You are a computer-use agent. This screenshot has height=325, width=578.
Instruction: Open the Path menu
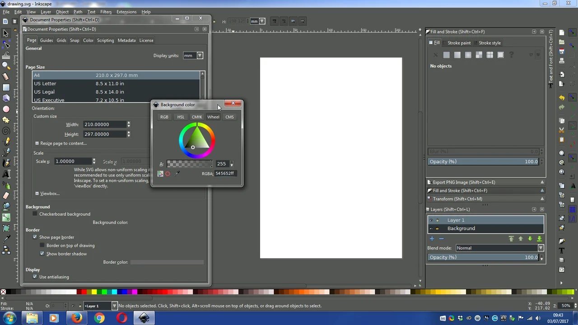tap(78, 12)
